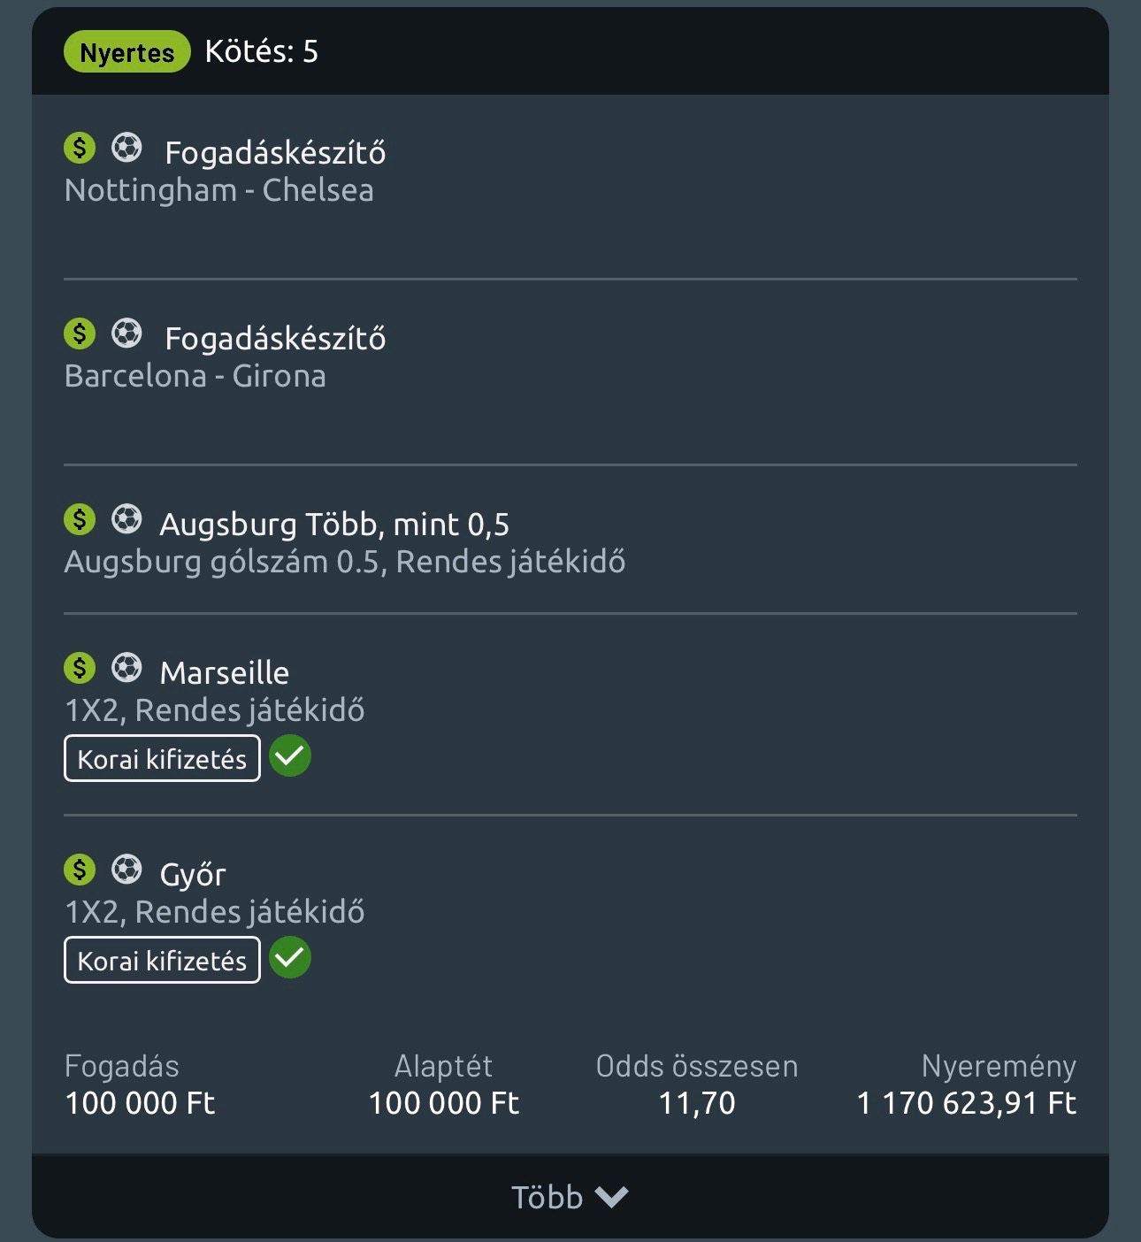
Task: Click the football icon for Barcelona - Girona
Action: 126,333
